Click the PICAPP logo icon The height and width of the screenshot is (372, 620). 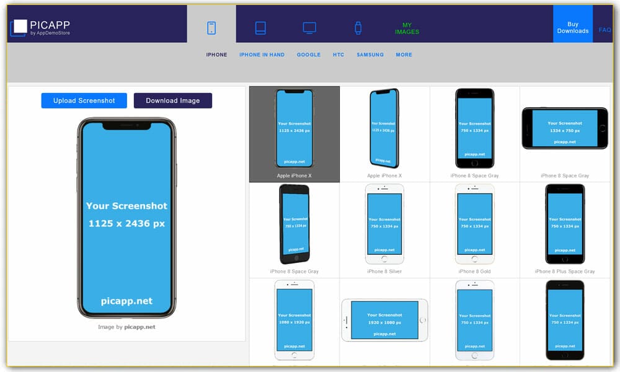(19, 27)
